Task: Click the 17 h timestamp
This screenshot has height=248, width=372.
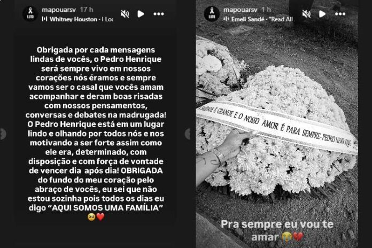Action: pos(87,10)
